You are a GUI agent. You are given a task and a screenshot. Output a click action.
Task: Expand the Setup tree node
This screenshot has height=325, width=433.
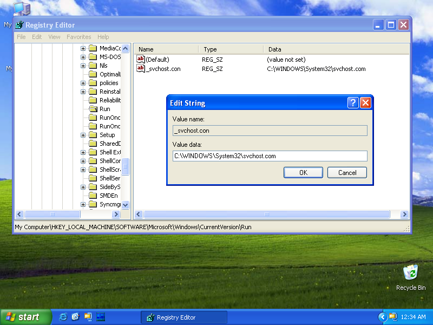83,135
